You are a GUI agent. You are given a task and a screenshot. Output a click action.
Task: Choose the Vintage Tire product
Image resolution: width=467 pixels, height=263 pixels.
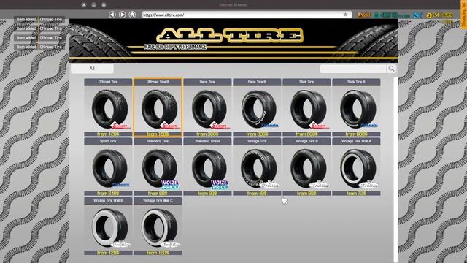pos(257,167)
